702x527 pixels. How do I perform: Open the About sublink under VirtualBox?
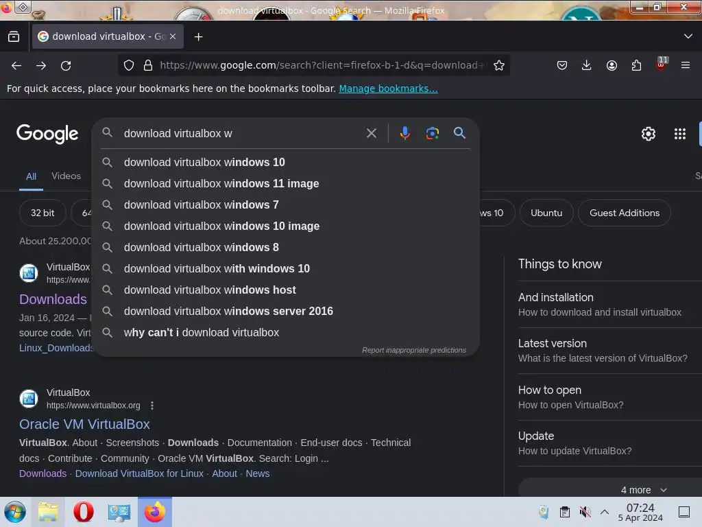pos(224,473)
